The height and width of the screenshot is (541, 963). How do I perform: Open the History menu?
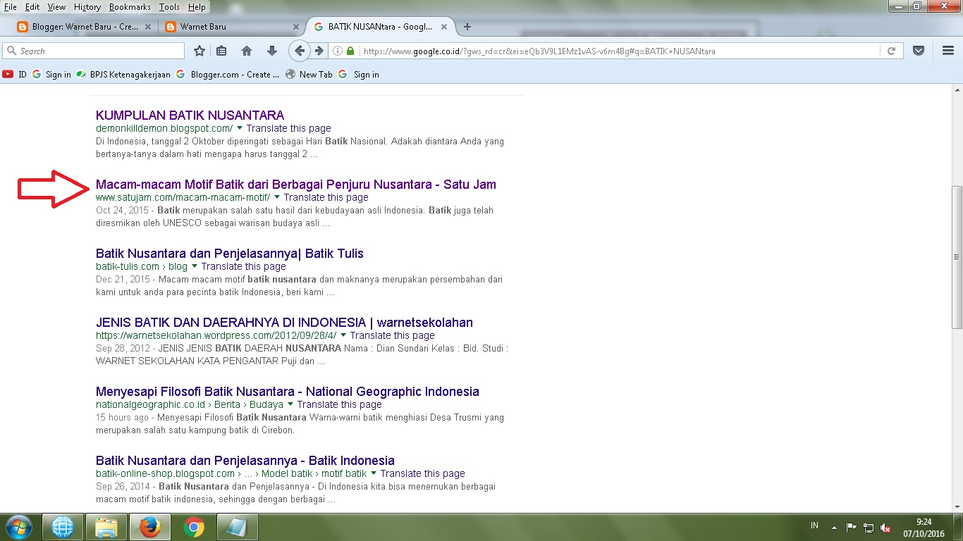tap(87, 7)
